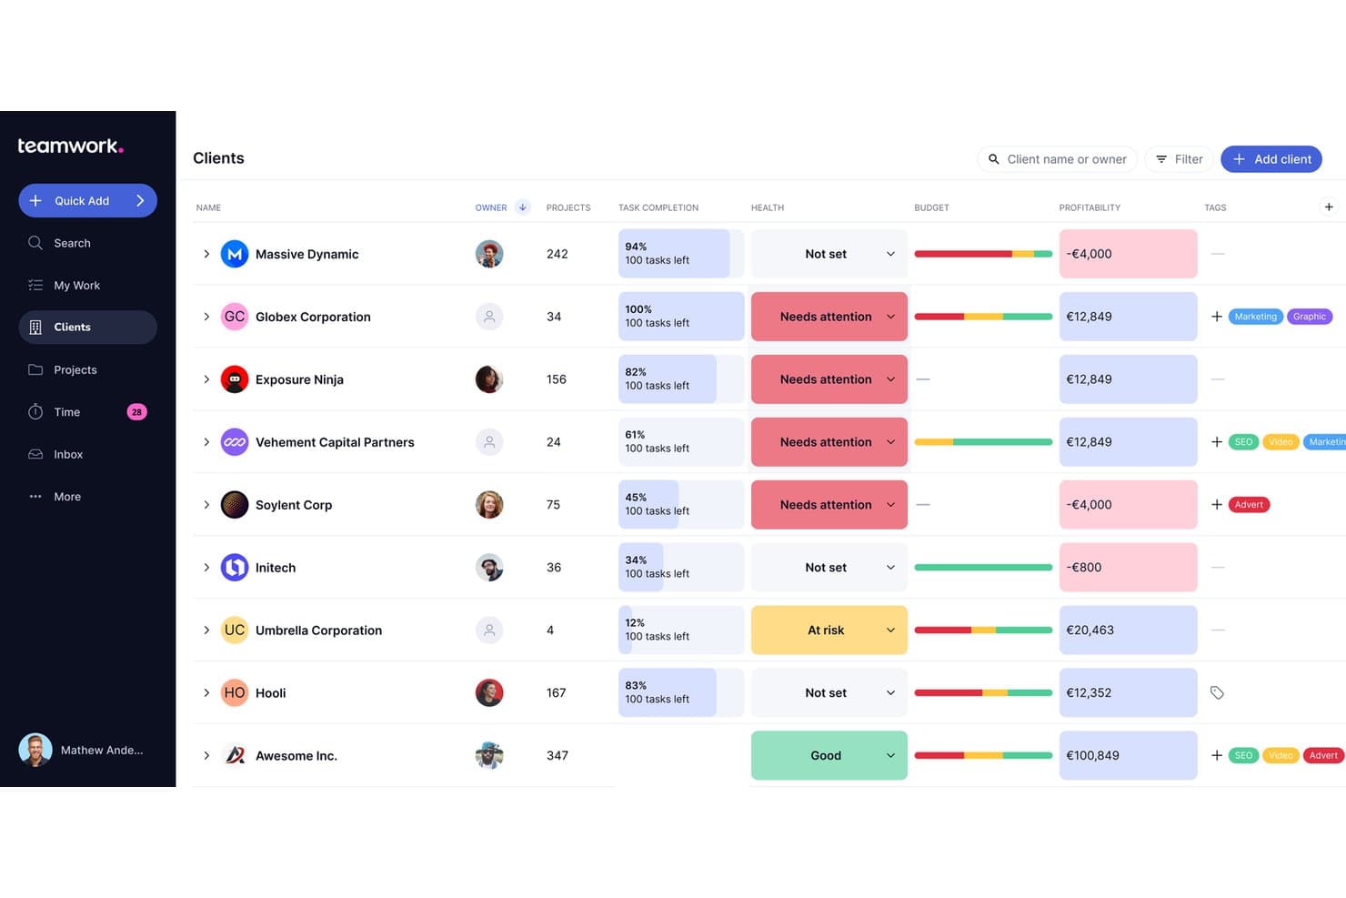
Task: Open the Filter options
Action: coord(1179,159)
